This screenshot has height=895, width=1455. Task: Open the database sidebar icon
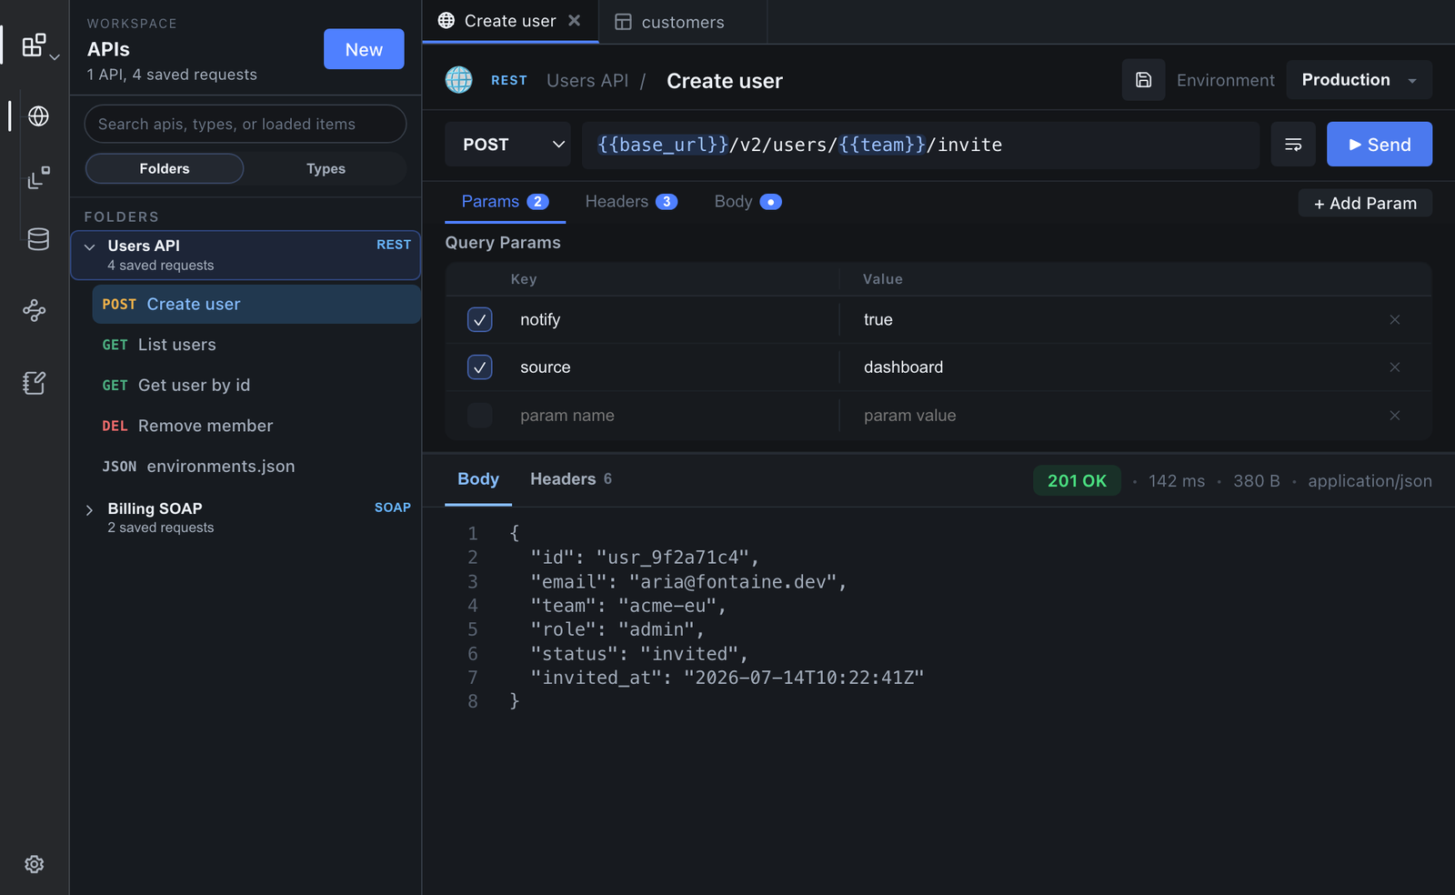pyautogui.click(x=38, y=239)
